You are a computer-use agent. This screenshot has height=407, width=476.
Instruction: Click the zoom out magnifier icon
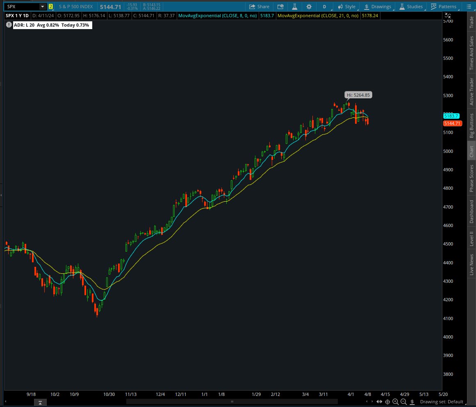pyautogui.click(x=403, y=402)
